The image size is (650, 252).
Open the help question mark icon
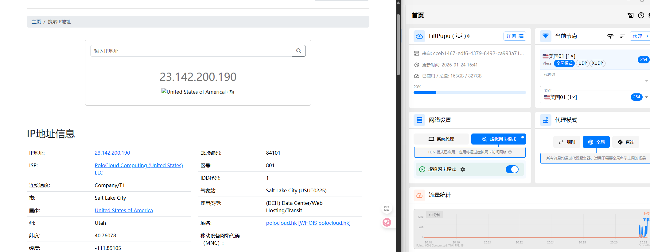[x=641, y=15]
